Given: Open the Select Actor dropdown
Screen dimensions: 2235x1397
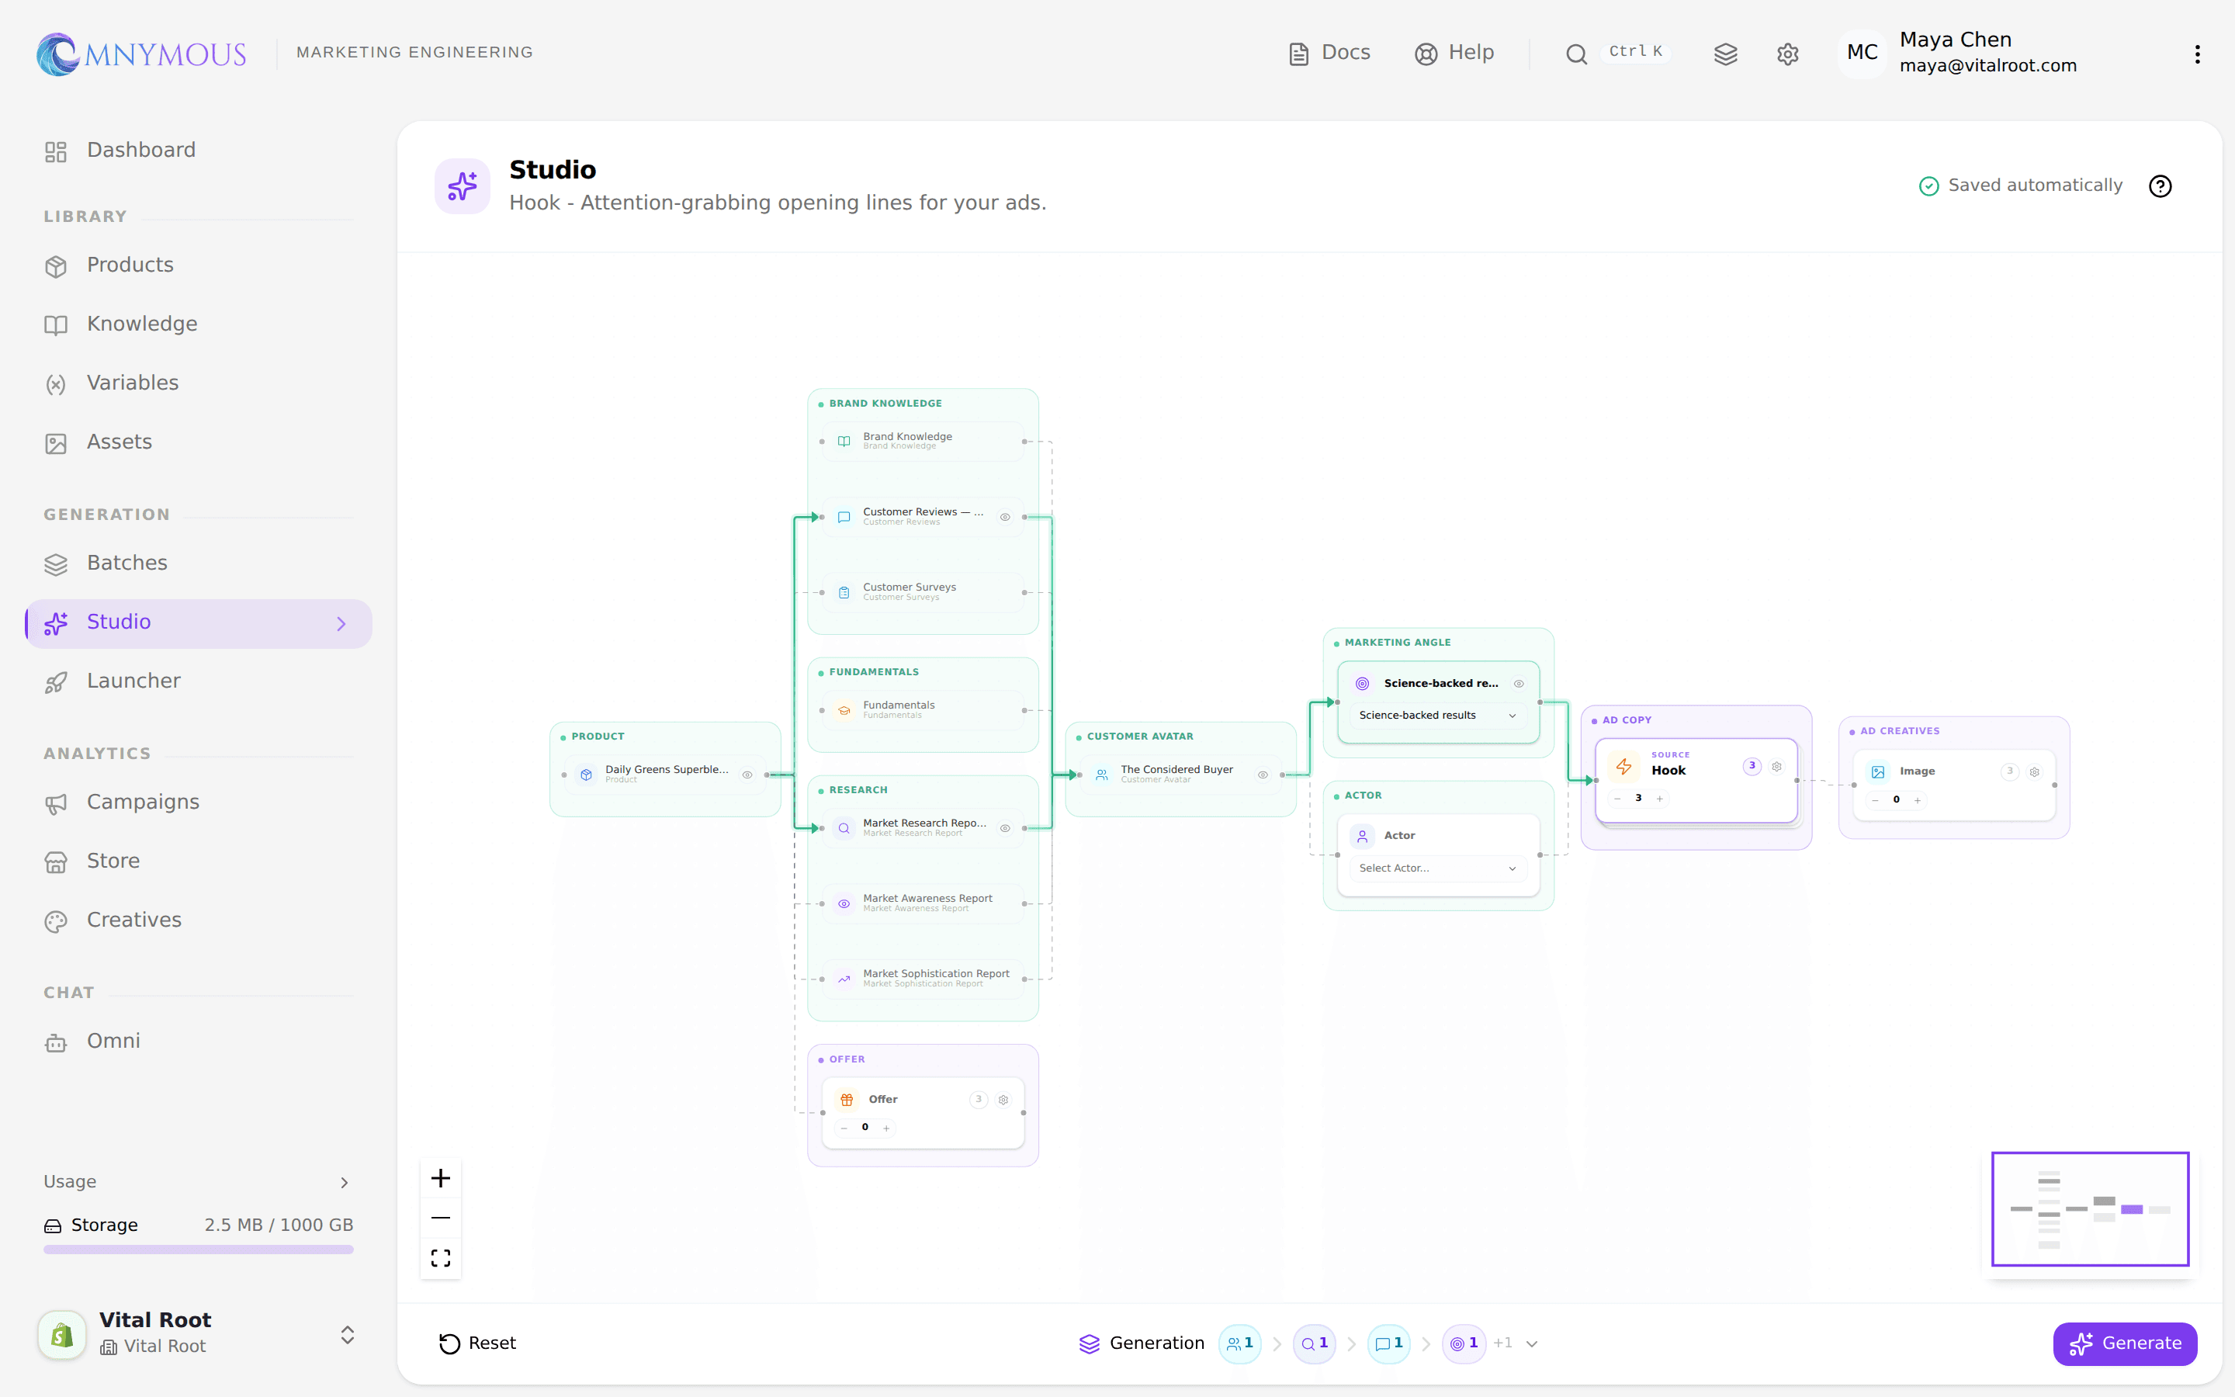Looking at the screenshot, I should 1437,868.
